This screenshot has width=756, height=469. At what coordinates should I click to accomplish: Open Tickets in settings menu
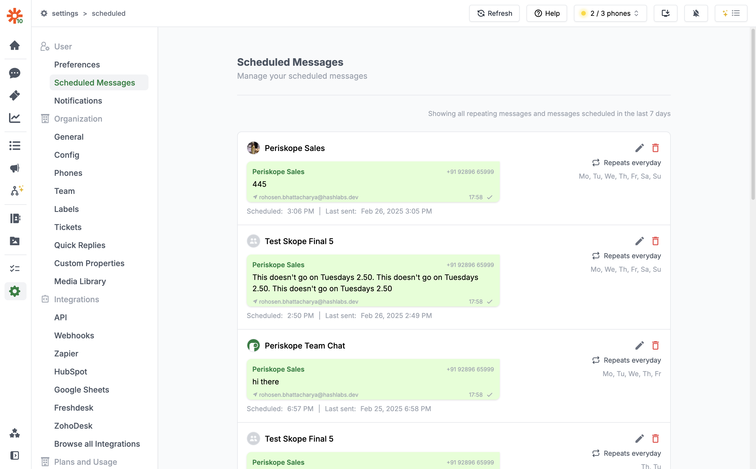(x=68, y=227)
